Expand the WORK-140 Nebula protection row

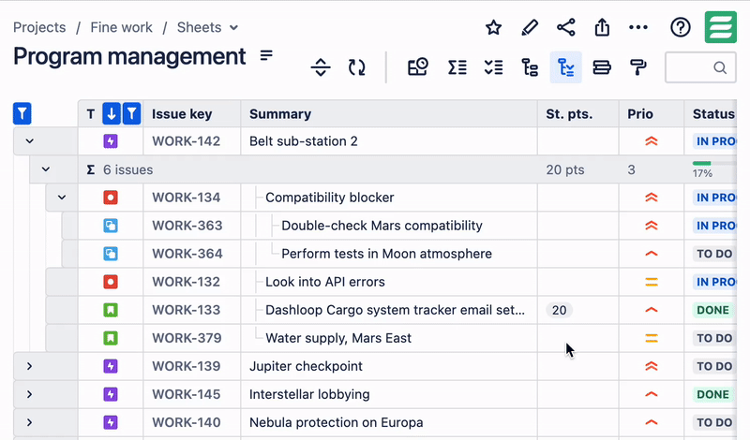pyautogui.click(x=30, y=422)
